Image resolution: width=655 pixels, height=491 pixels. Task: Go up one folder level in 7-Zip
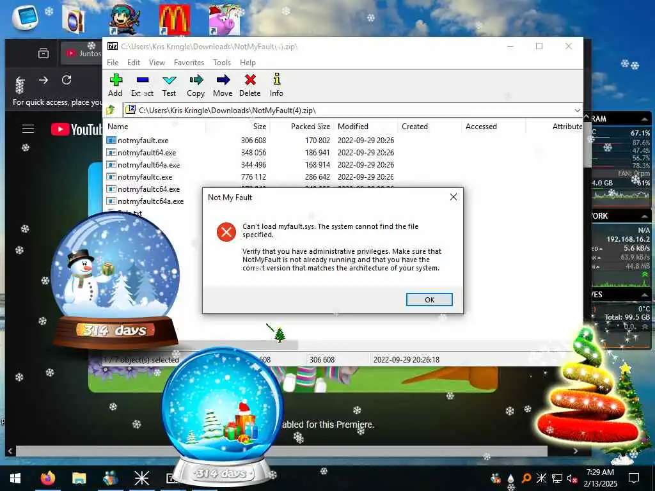tap(111, 110)
